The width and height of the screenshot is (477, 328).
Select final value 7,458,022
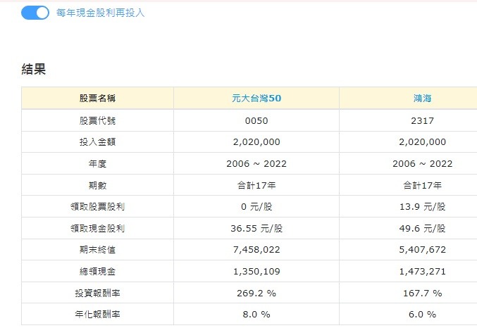pyautogui.click(x=256, y=250)
